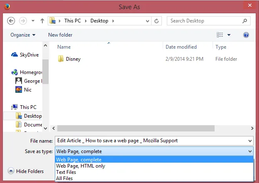Select Desktop in the navigation tree
Image resolution: width=259 pixels, height=183 pixels.
point(32,116)
